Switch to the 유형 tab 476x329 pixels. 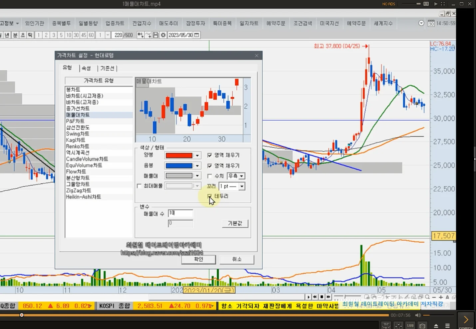coord(67,68)
